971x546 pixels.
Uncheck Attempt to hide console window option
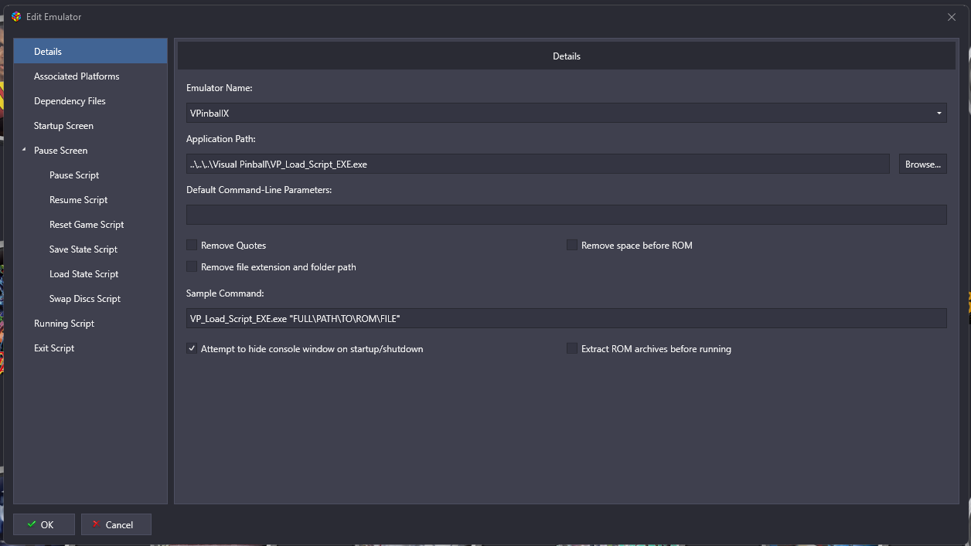(192, 348)
